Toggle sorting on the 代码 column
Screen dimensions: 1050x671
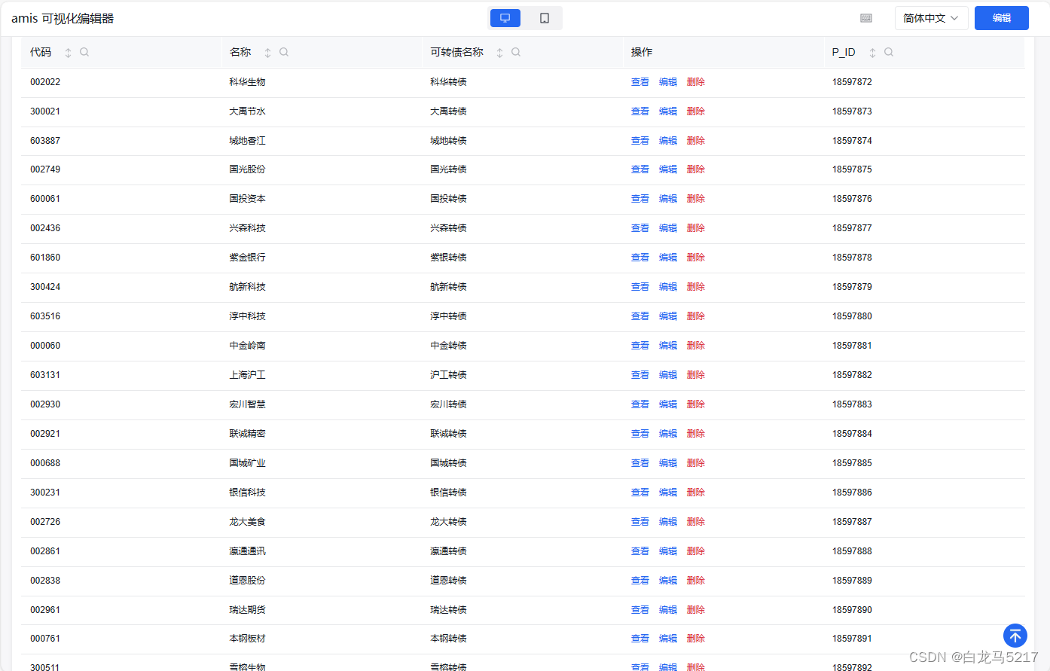[x=67, y=52]
